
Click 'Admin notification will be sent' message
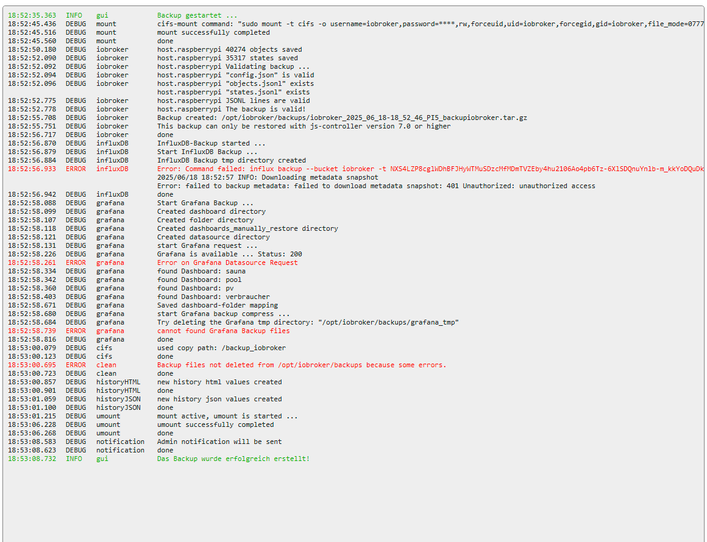point(219,443)
